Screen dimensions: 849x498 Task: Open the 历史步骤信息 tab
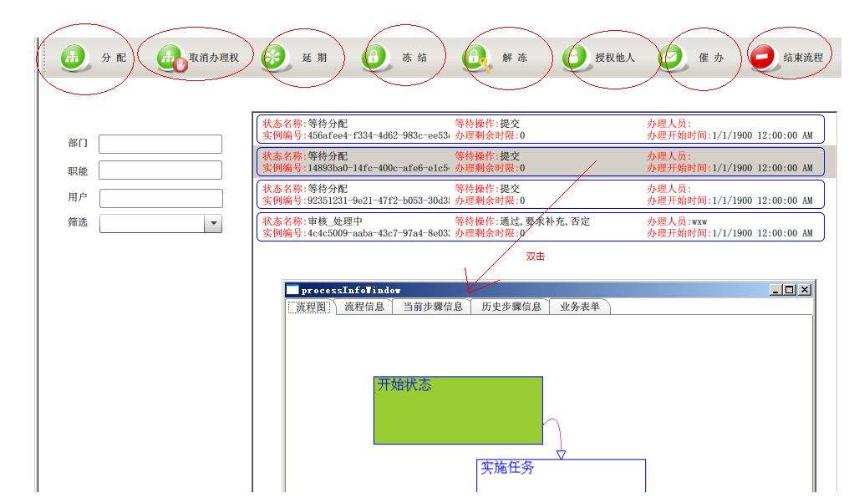tap(511, 307)
